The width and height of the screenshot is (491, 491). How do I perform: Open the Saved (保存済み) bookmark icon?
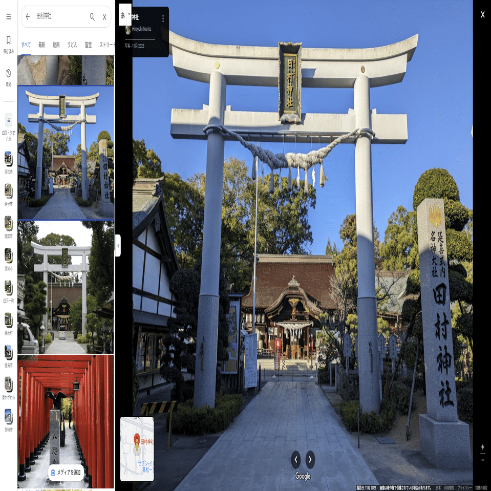[9, 40]
